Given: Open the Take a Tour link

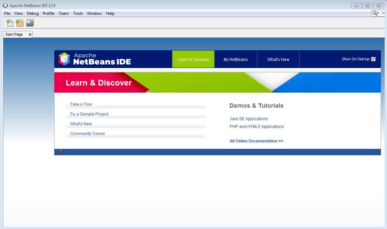Looking at the screenshot, I should coord(81,104).
